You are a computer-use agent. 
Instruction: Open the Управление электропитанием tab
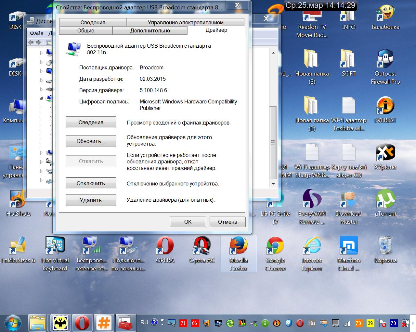186,22
